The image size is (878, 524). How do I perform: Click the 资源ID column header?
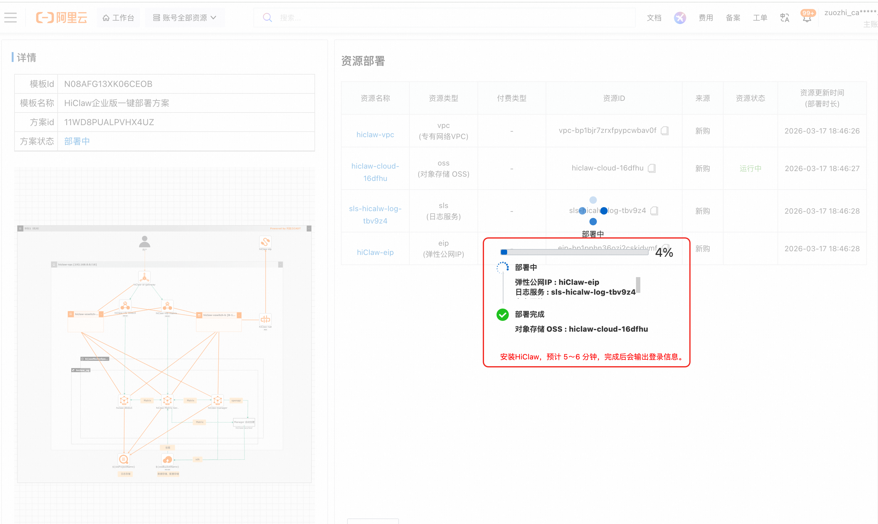tap(614, 98)
